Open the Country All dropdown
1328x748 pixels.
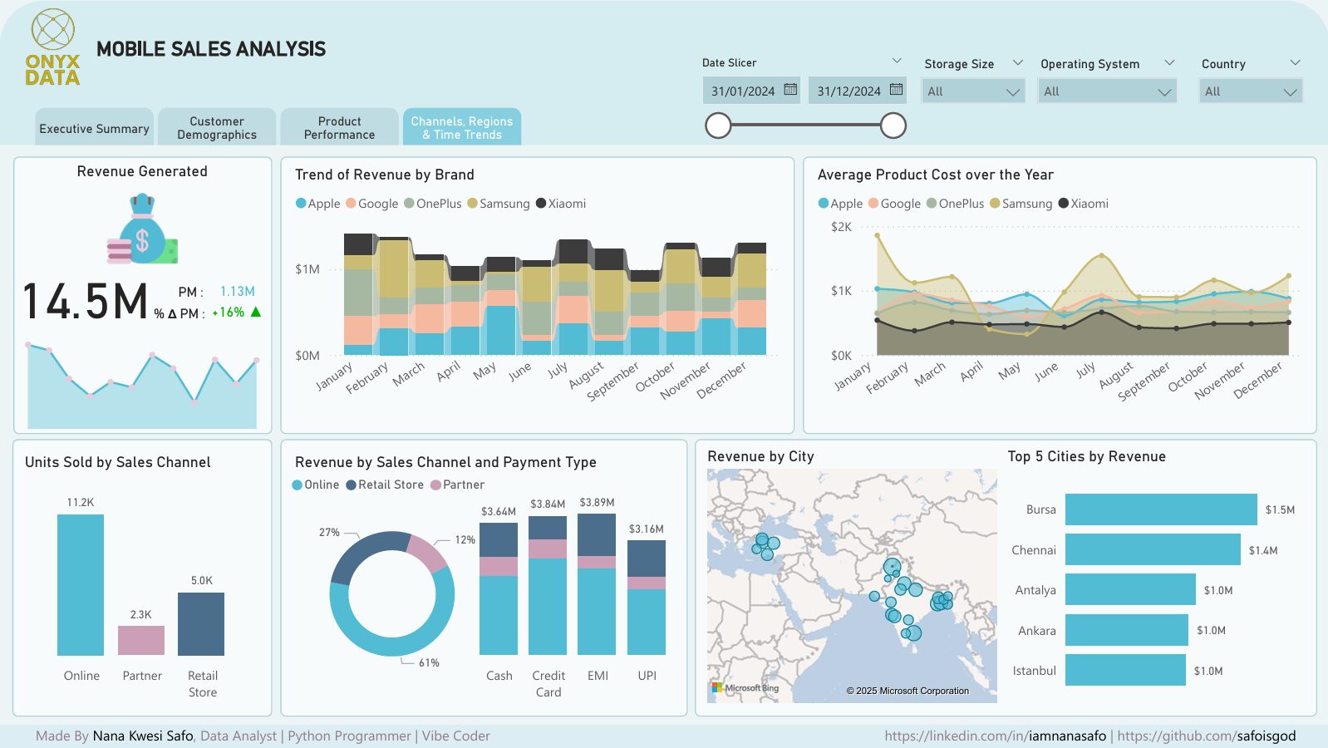[1251, 91]
